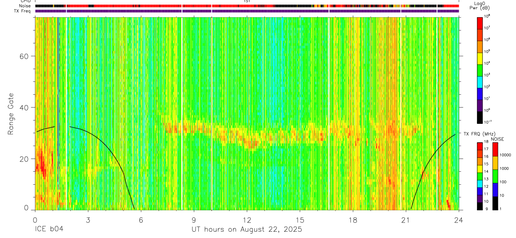Click the '15' tick label on the x-axis
Image resolution: width=516 pixels, height=238 pixels.
coord(300,220)
